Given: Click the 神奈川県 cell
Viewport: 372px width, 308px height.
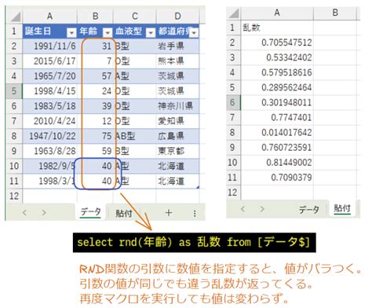Looking at the screenshot, I should click(177, 106).
